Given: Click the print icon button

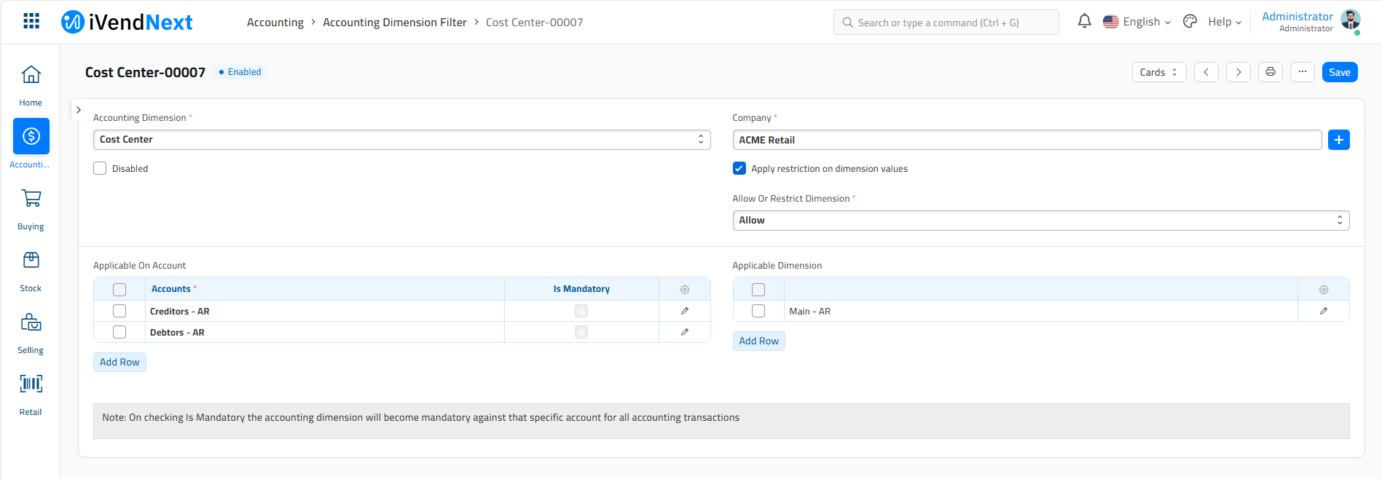Looking at the screenshot, I should coord(1270,72).
